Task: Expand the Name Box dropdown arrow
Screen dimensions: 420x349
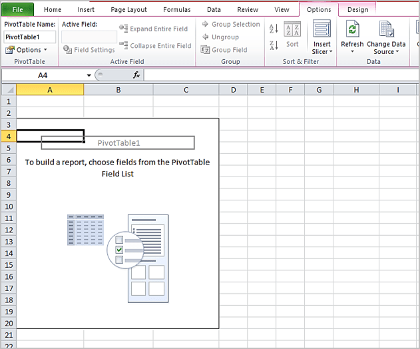Action: (x=89, y=75)
